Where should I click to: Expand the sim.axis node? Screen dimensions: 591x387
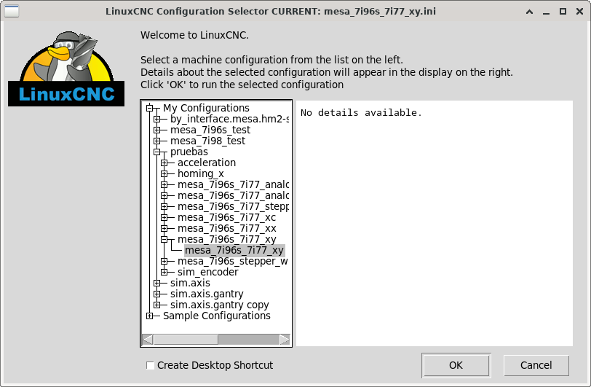(x=156, y=284)
